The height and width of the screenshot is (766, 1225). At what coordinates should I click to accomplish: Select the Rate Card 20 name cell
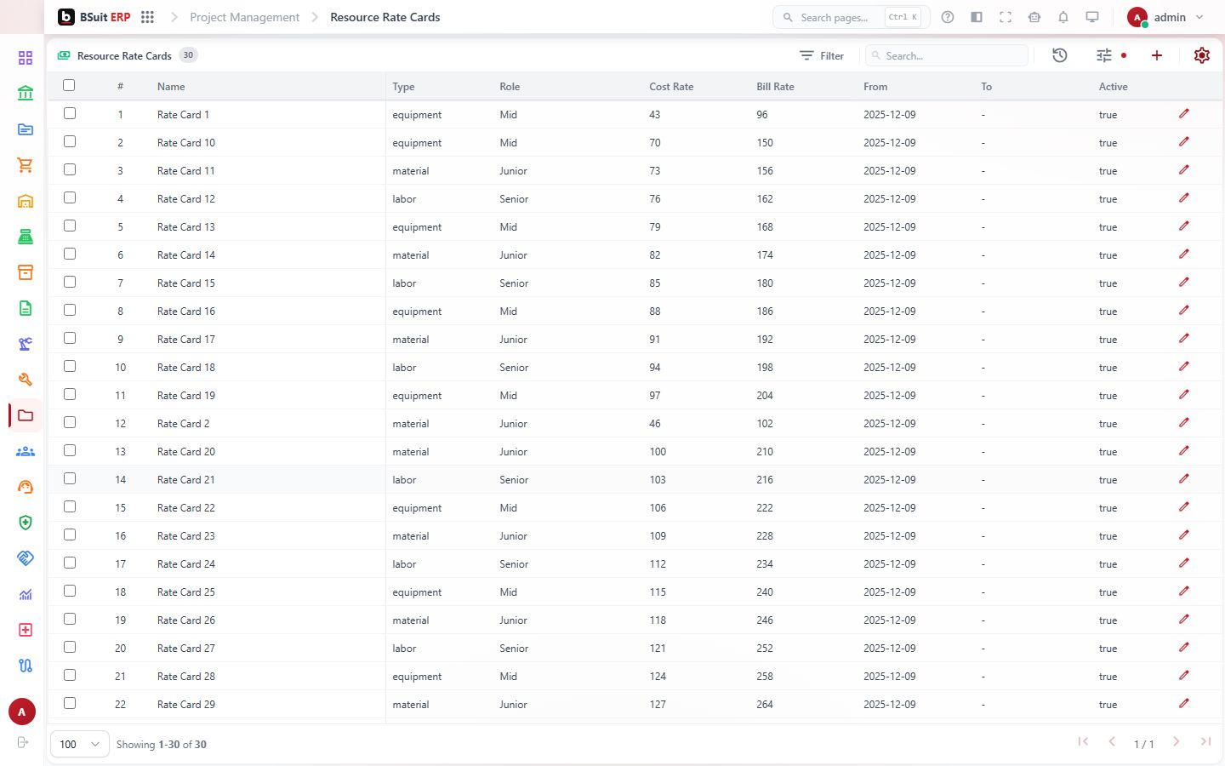[186, 451]
